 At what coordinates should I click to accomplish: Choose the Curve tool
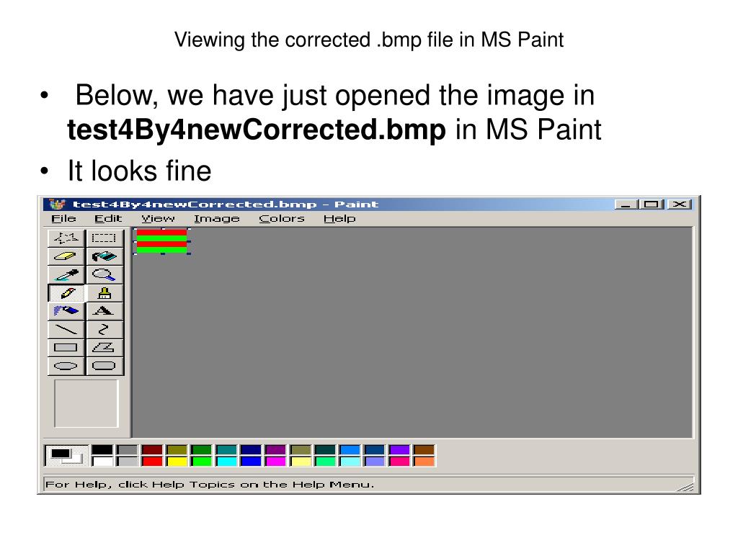point(105,330)
